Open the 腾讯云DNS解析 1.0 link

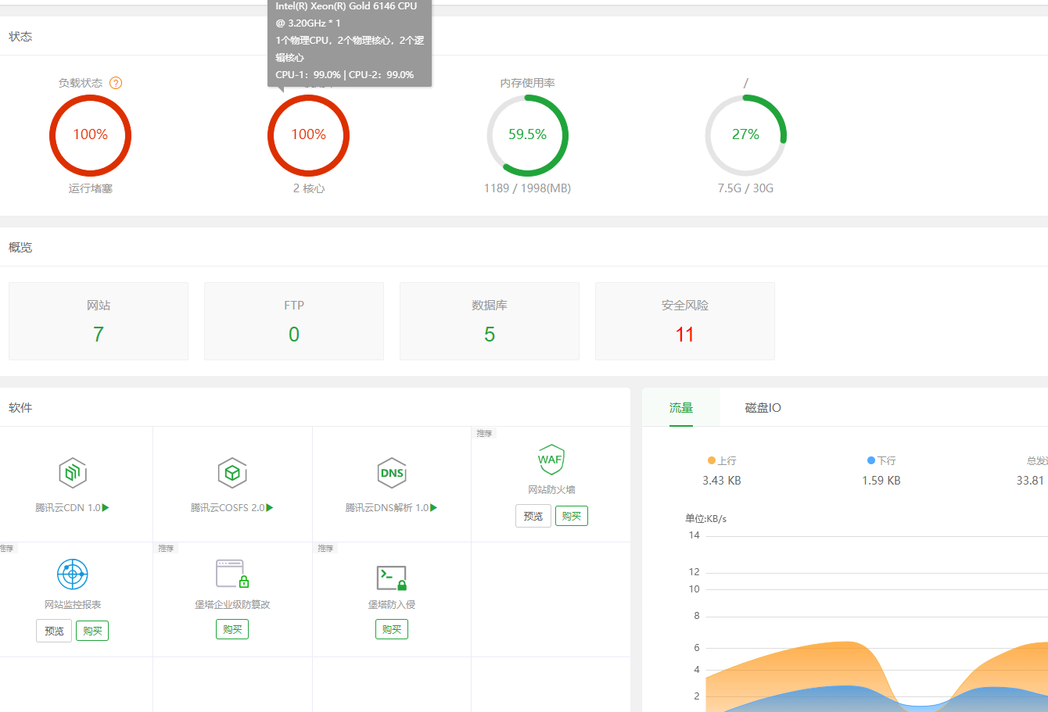tap(387, 508)
